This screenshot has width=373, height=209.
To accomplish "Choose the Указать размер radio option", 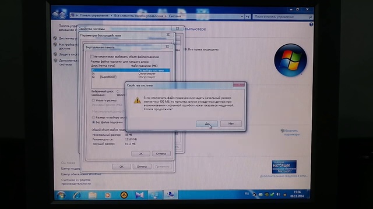I will coord(93,100).
